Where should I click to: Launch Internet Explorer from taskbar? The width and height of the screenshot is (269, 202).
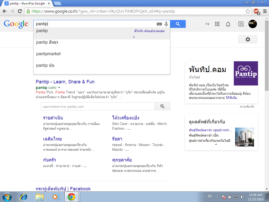click(23, 197)
